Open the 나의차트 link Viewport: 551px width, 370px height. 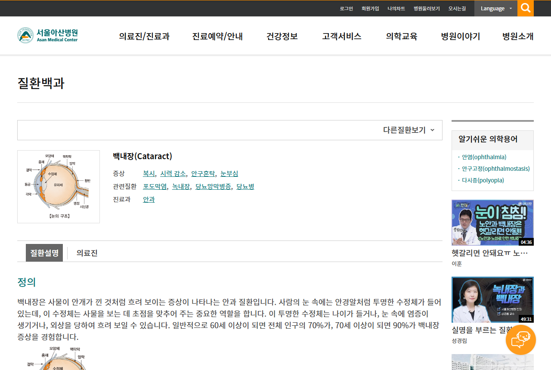pyautogui.click(x=396, y=8)
